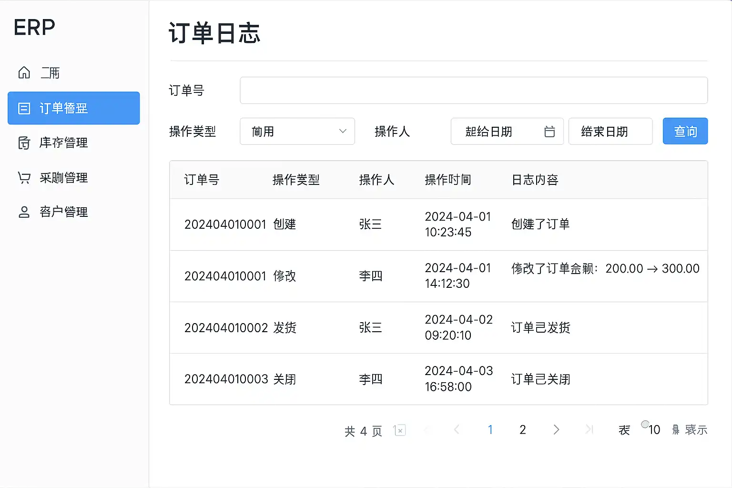Jump to last page icon
This screenshot has width=732, height=488.
pos(589,430)
